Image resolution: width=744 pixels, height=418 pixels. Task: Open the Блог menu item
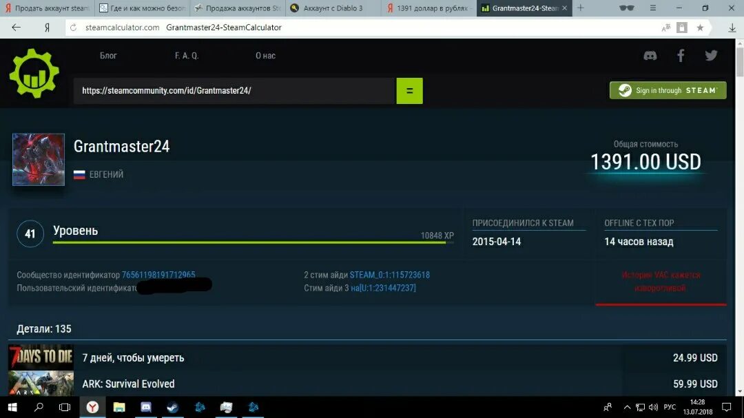pyautogui.click(x=108, y=56)
